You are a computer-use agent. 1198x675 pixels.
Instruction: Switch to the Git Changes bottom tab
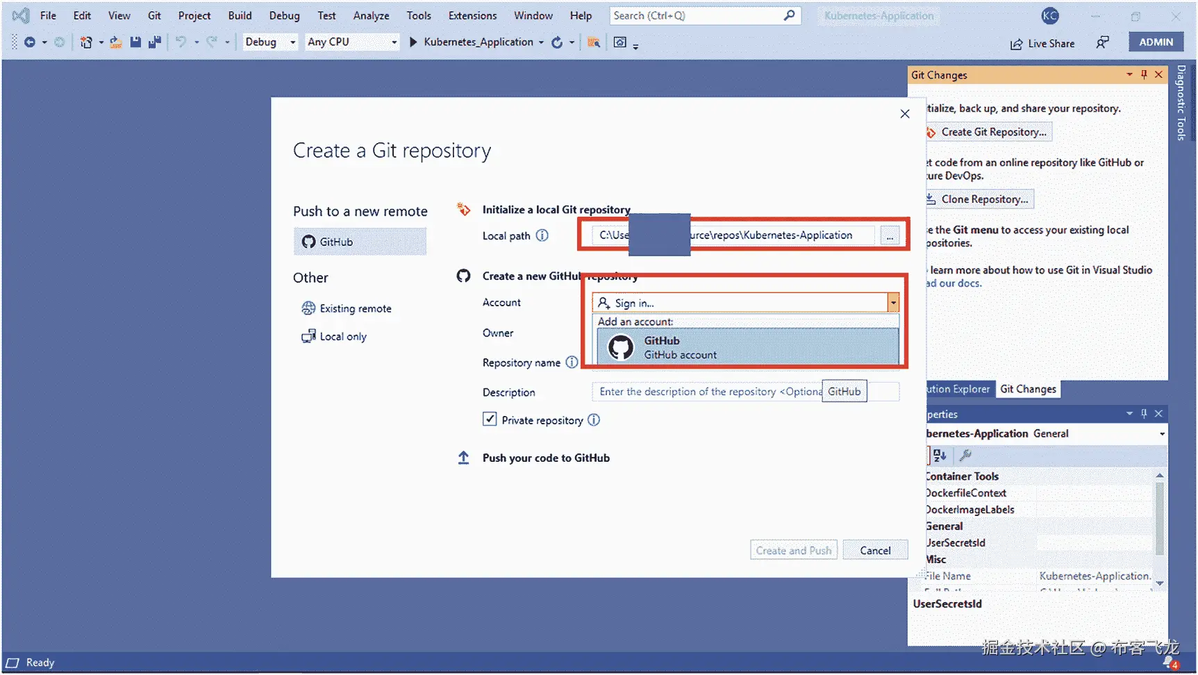pos(1028,389)
